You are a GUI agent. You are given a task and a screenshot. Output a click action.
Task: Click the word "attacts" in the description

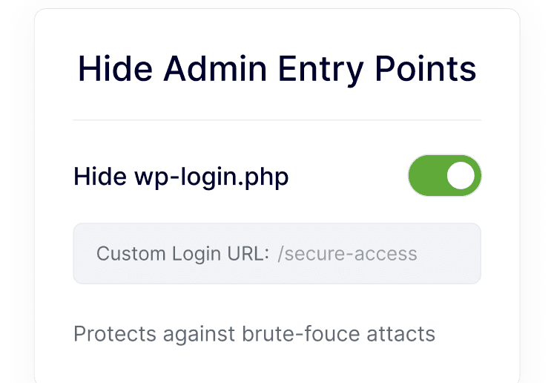pos(401,333)
